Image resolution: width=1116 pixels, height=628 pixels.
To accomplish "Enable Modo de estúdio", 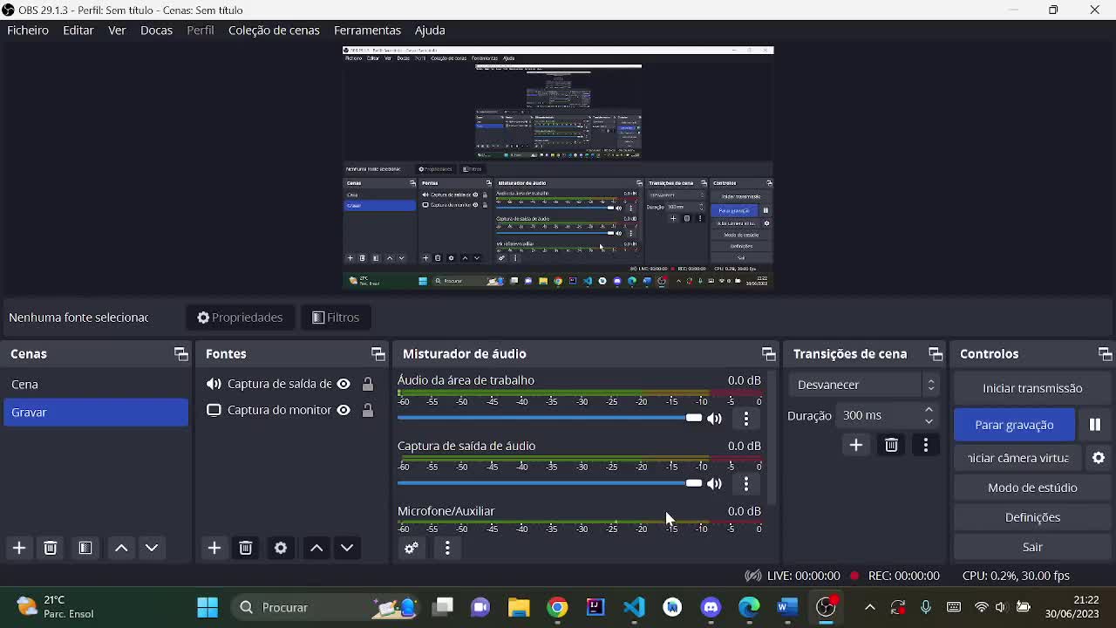I will pyautogui.click(x=1031, y=488).
